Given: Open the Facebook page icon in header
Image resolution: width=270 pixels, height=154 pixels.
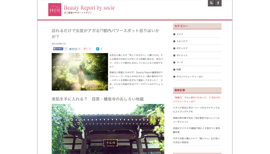Looking at the screenshot, I should click(x=218, y=3).
